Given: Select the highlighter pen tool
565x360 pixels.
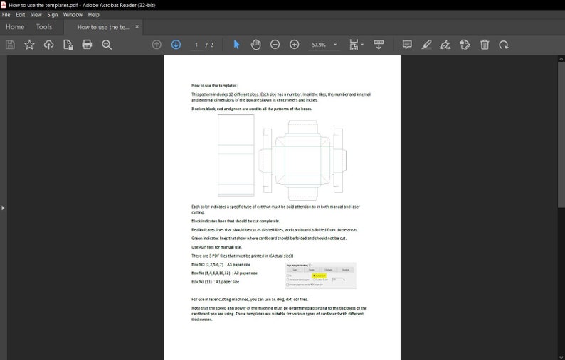Looking at the screenshot, I should 427,45.
